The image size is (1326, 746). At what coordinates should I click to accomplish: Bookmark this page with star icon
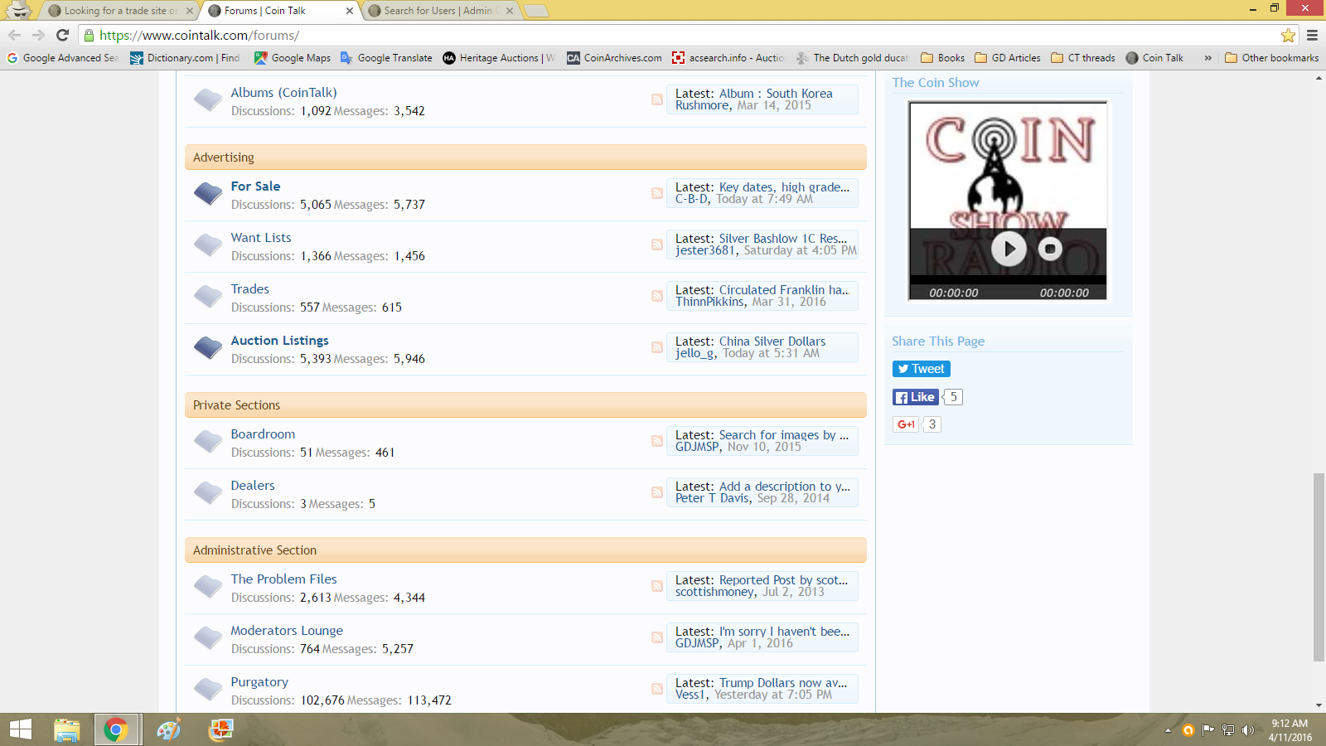(x=1288, y=35)
